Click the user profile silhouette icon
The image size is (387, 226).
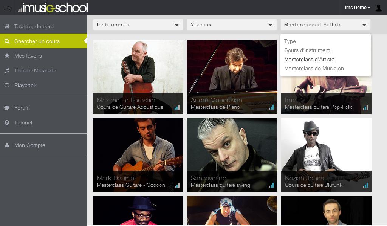click(x=379, y=8)
